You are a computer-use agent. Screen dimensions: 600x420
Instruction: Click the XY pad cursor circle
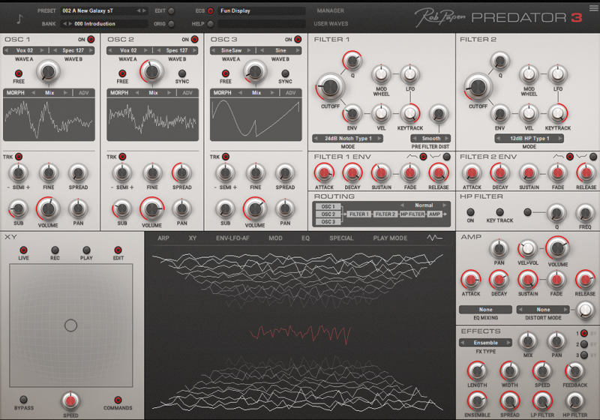70,325
